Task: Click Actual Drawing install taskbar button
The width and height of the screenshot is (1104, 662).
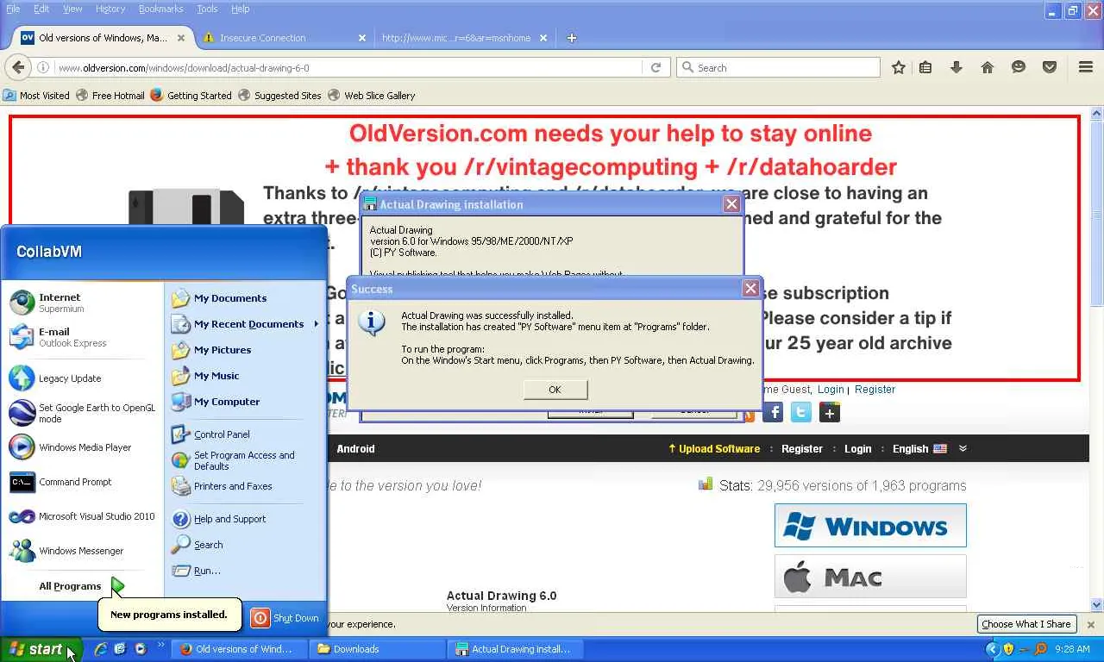Action: tap(516, 649)
